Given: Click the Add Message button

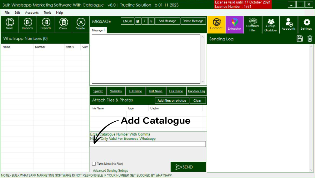Looking at the screenshot, I should (x=167, y=21).
